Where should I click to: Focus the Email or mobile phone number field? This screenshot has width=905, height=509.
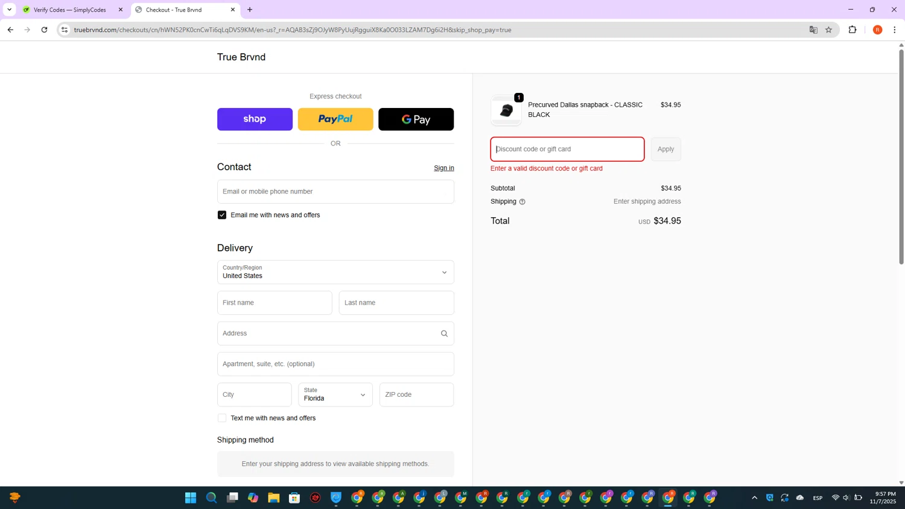335,192
